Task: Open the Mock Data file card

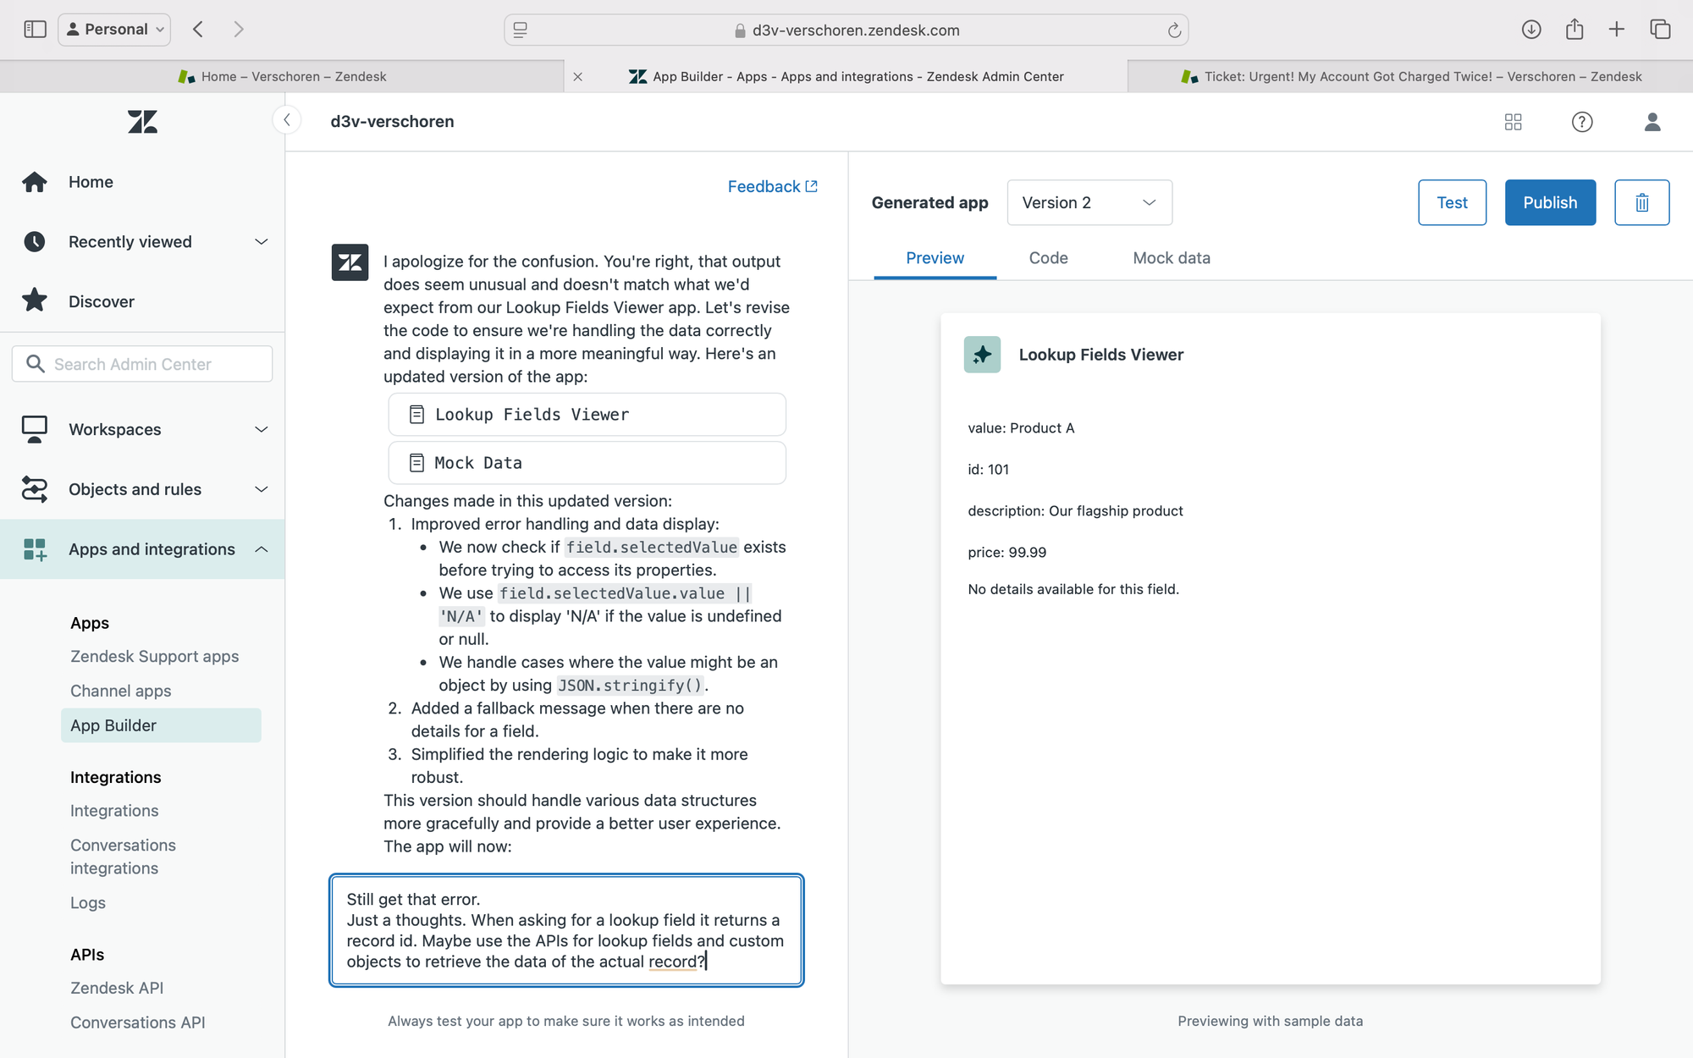Action: point(587,463)
